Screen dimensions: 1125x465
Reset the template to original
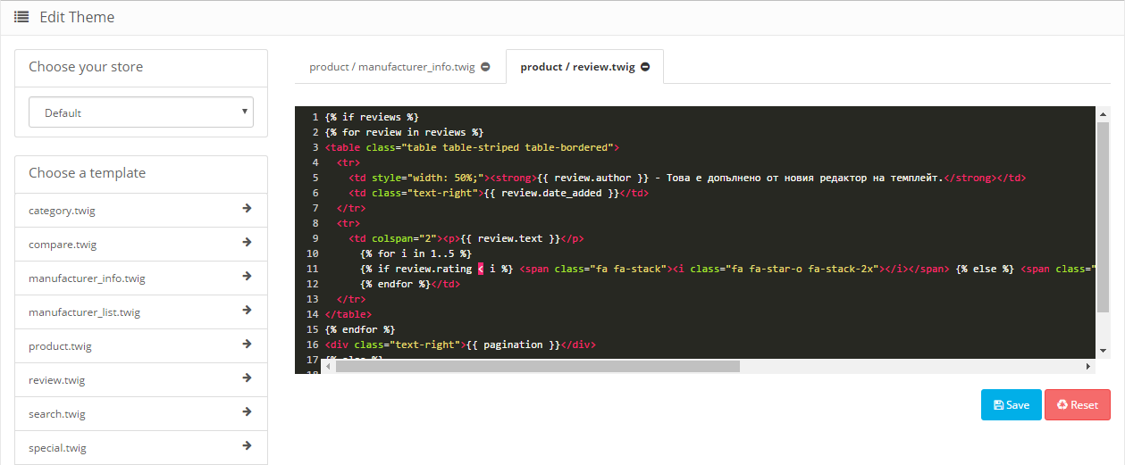click(1077, 404)
